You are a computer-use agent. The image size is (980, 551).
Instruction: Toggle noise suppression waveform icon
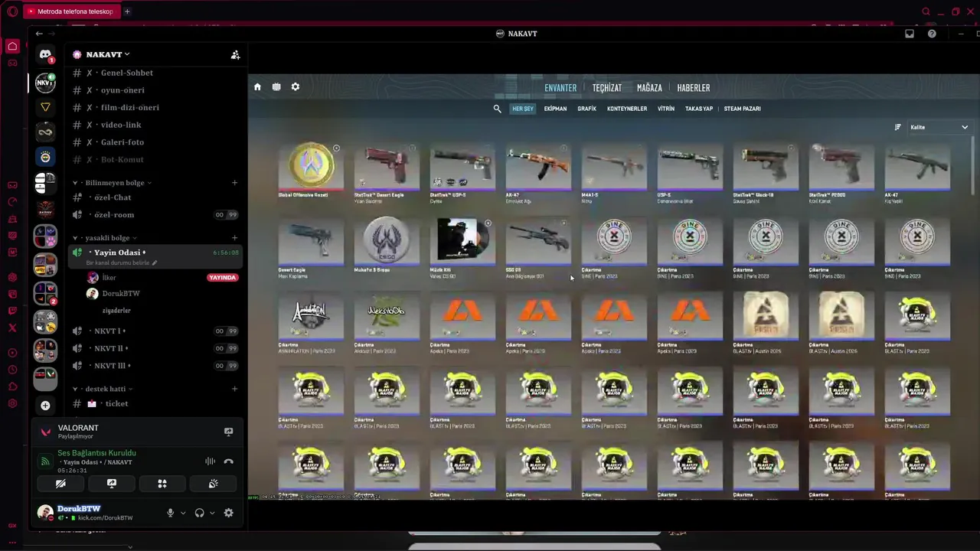[210, 461]
